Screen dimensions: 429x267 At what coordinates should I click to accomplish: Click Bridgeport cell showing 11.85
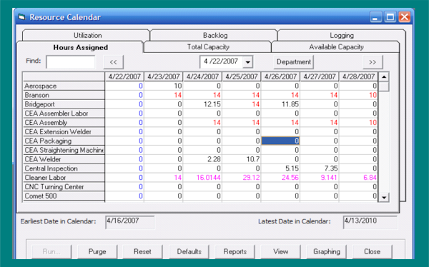(x=280, y=104)
